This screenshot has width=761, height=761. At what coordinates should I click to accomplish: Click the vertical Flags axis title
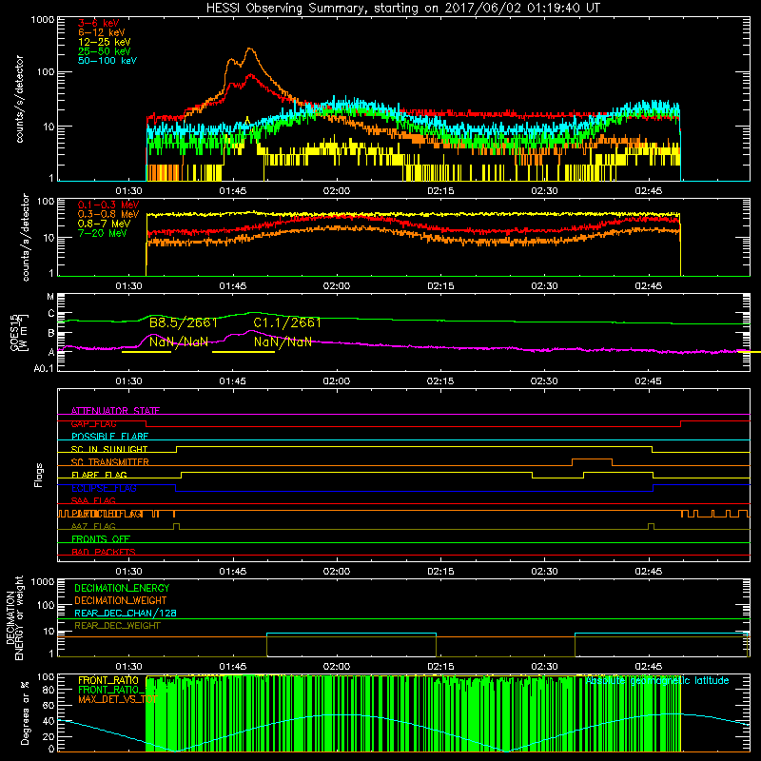click(39, 475)
